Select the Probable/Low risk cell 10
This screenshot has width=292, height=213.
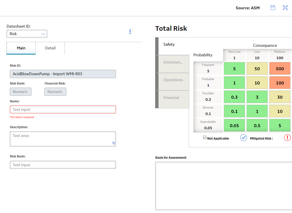pos(257,83)
